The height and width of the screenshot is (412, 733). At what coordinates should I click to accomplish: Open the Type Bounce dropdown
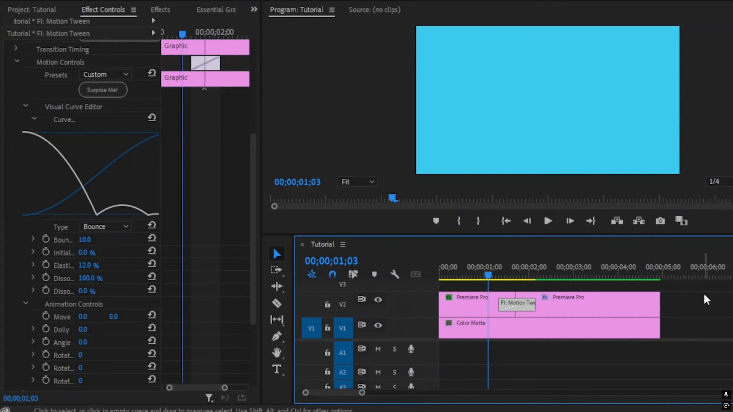point(105,227)
